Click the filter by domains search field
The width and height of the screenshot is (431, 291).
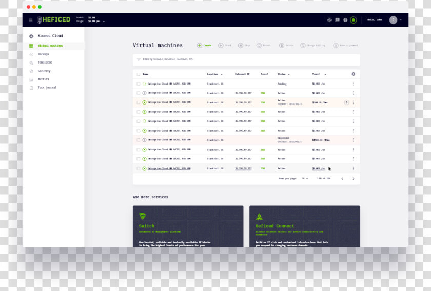[246, 60]
